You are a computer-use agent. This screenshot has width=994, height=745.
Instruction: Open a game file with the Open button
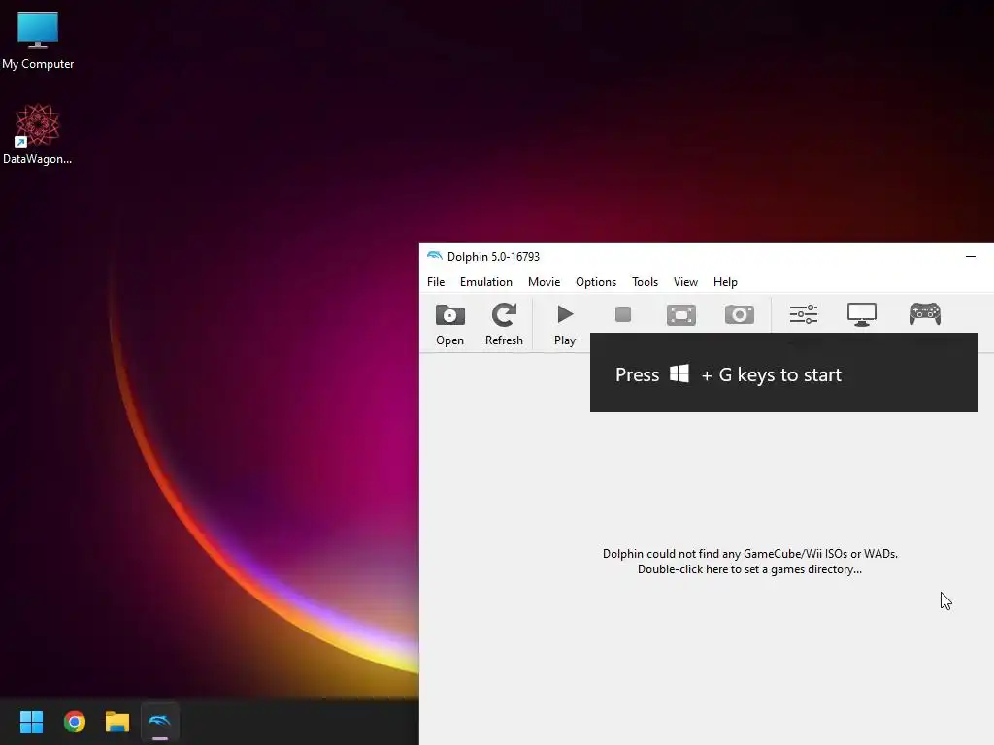(x=450, y=324)
